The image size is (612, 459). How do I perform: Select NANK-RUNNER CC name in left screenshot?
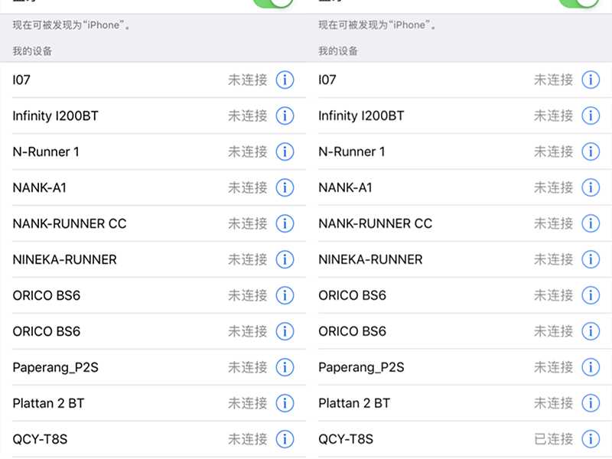click(x=70, y=223)
